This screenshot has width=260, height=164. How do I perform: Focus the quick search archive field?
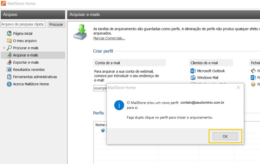(23, 24)
